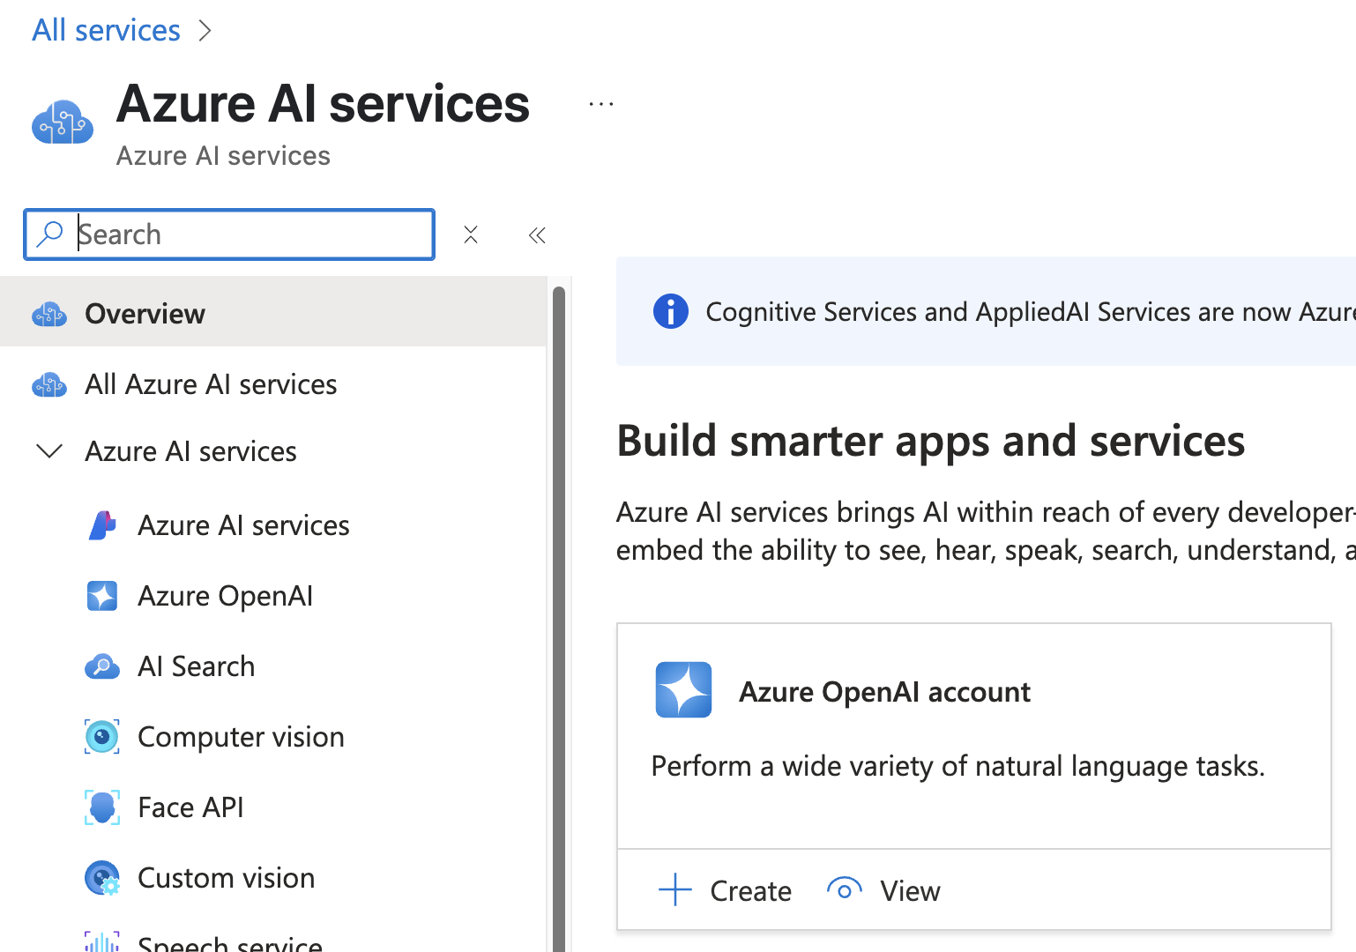Viewport: 1356px width, 952px height.
Task: Collapse the left navigation pane
Action: 537,234
